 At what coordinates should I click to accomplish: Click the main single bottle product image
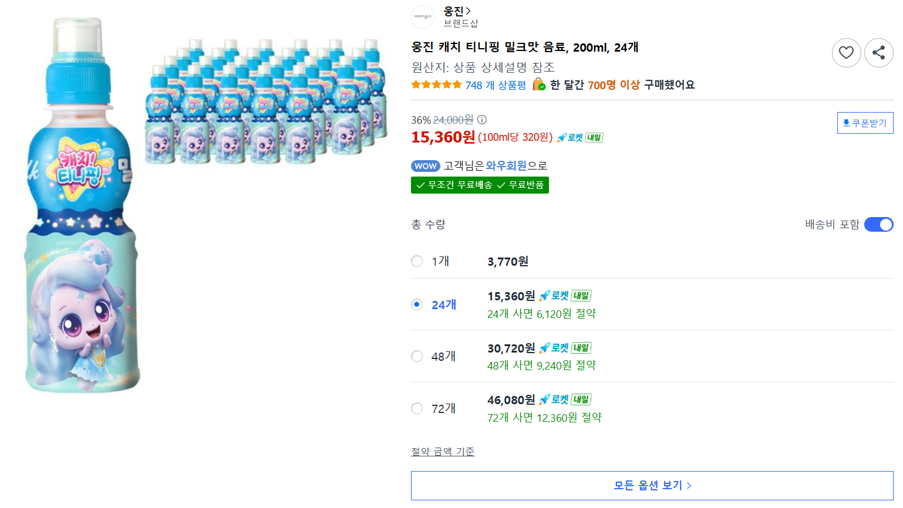coord(82,204)
